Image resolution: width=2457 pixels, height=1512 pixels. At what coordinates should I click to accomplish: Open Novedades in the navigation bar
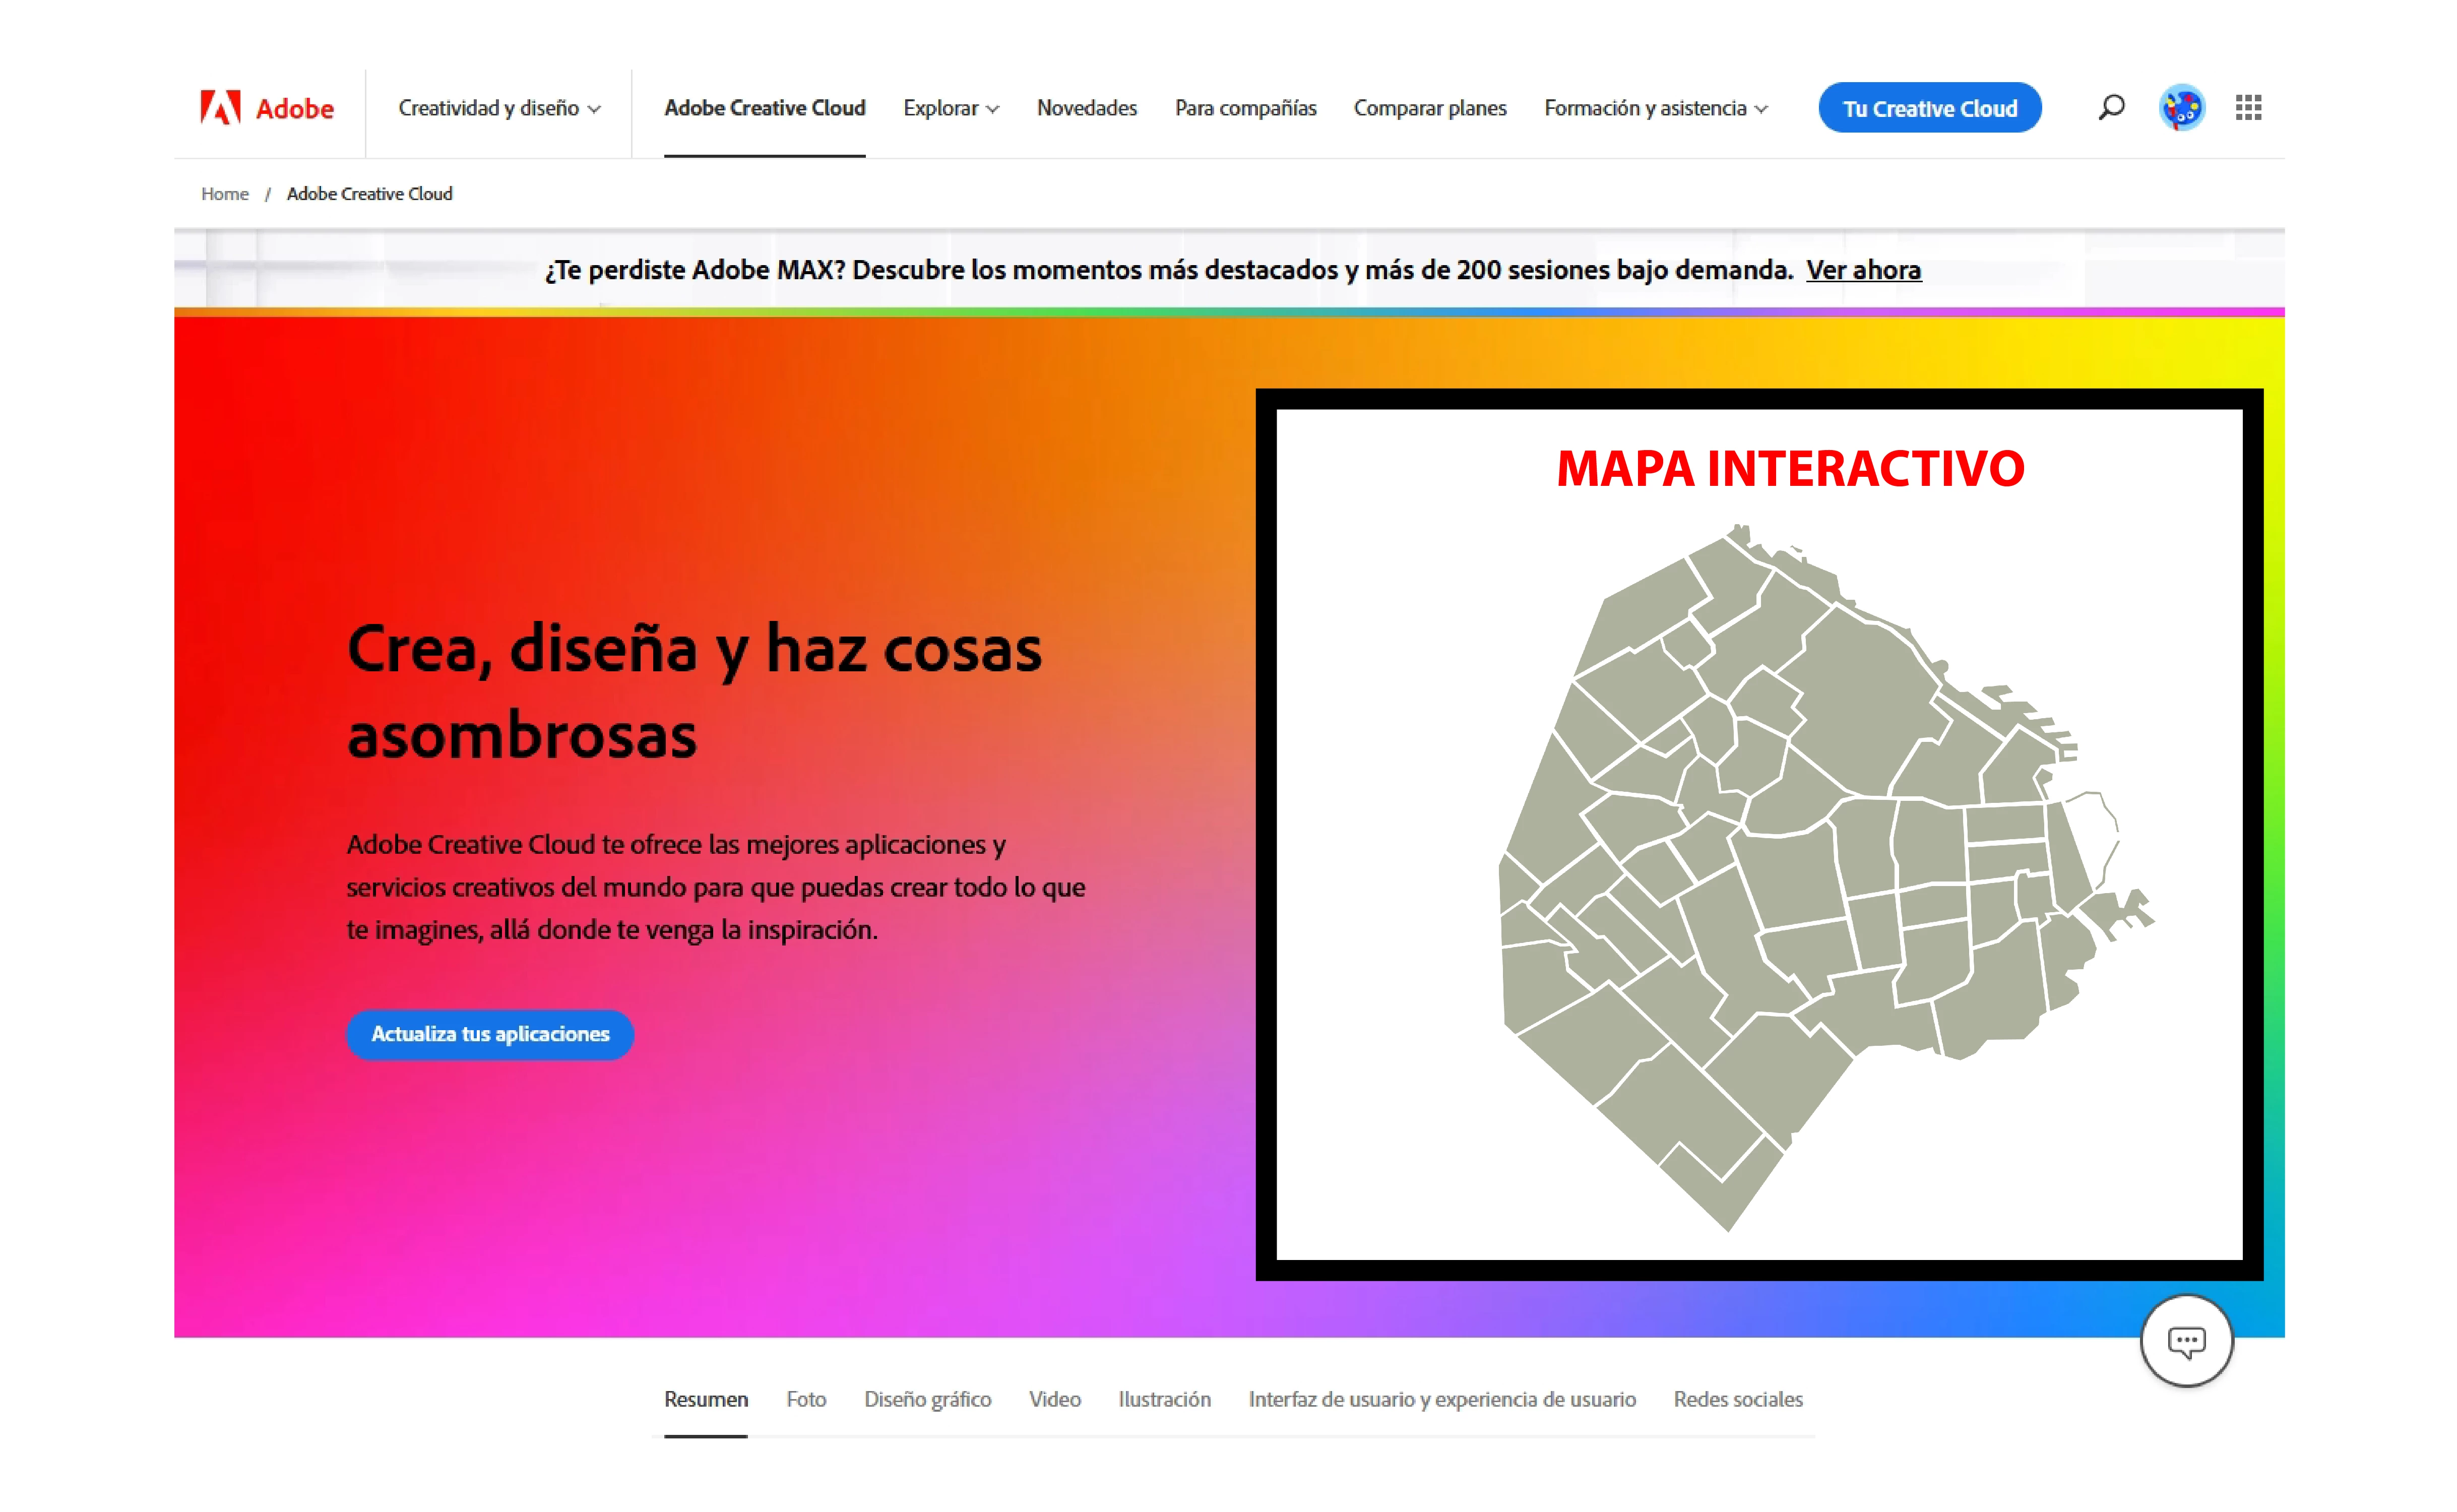[1086, 108]
